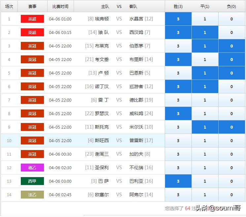246x217 pixels.
Task: Deselect loss (0) for 考文垂 vs 布里斯
Action: [x=231, y=60]
